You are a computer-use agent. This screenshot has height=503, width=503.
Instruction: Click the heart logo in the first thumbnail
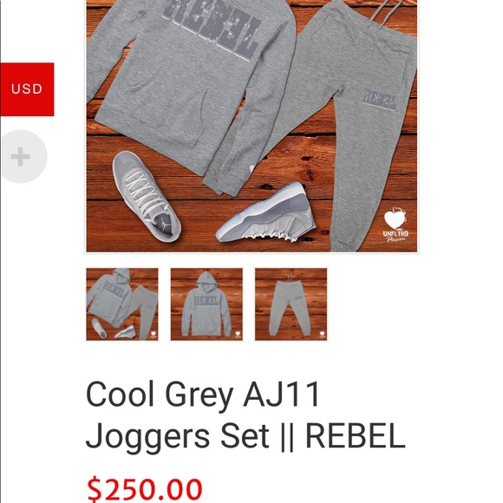154,334
